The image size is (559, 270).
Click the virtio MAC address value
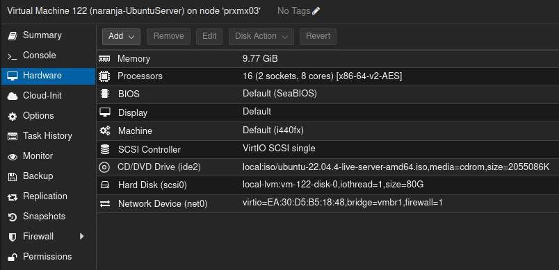343,203
